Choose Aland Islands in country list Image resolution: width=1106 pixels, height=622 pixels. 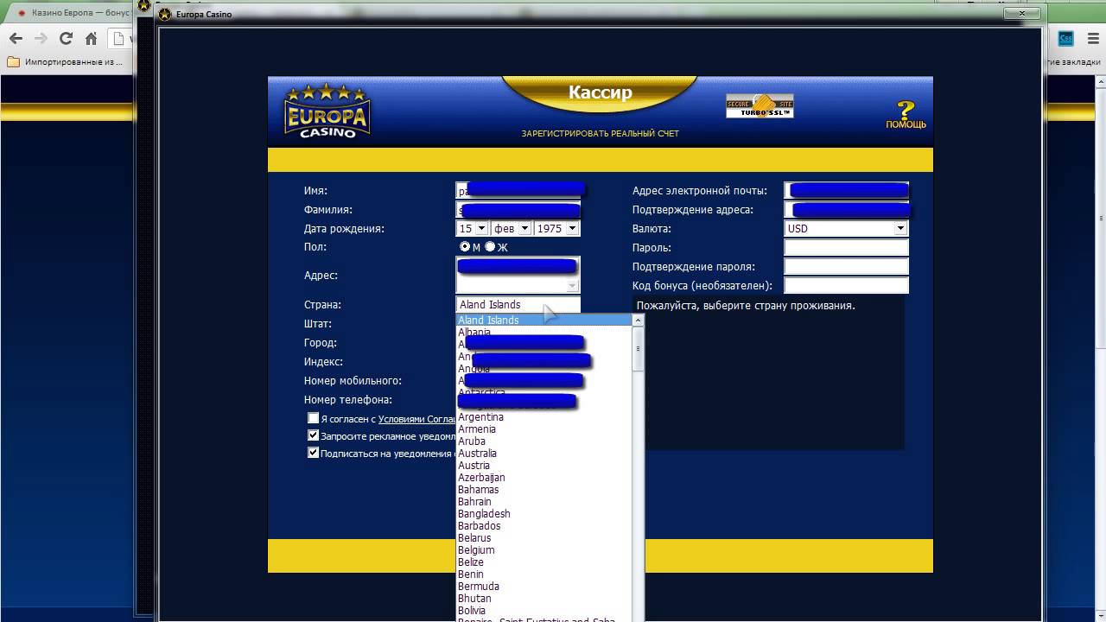[x=545, y=321]
